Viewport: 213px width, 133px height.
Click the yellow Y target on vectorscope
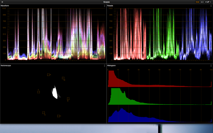click(38, 92)
